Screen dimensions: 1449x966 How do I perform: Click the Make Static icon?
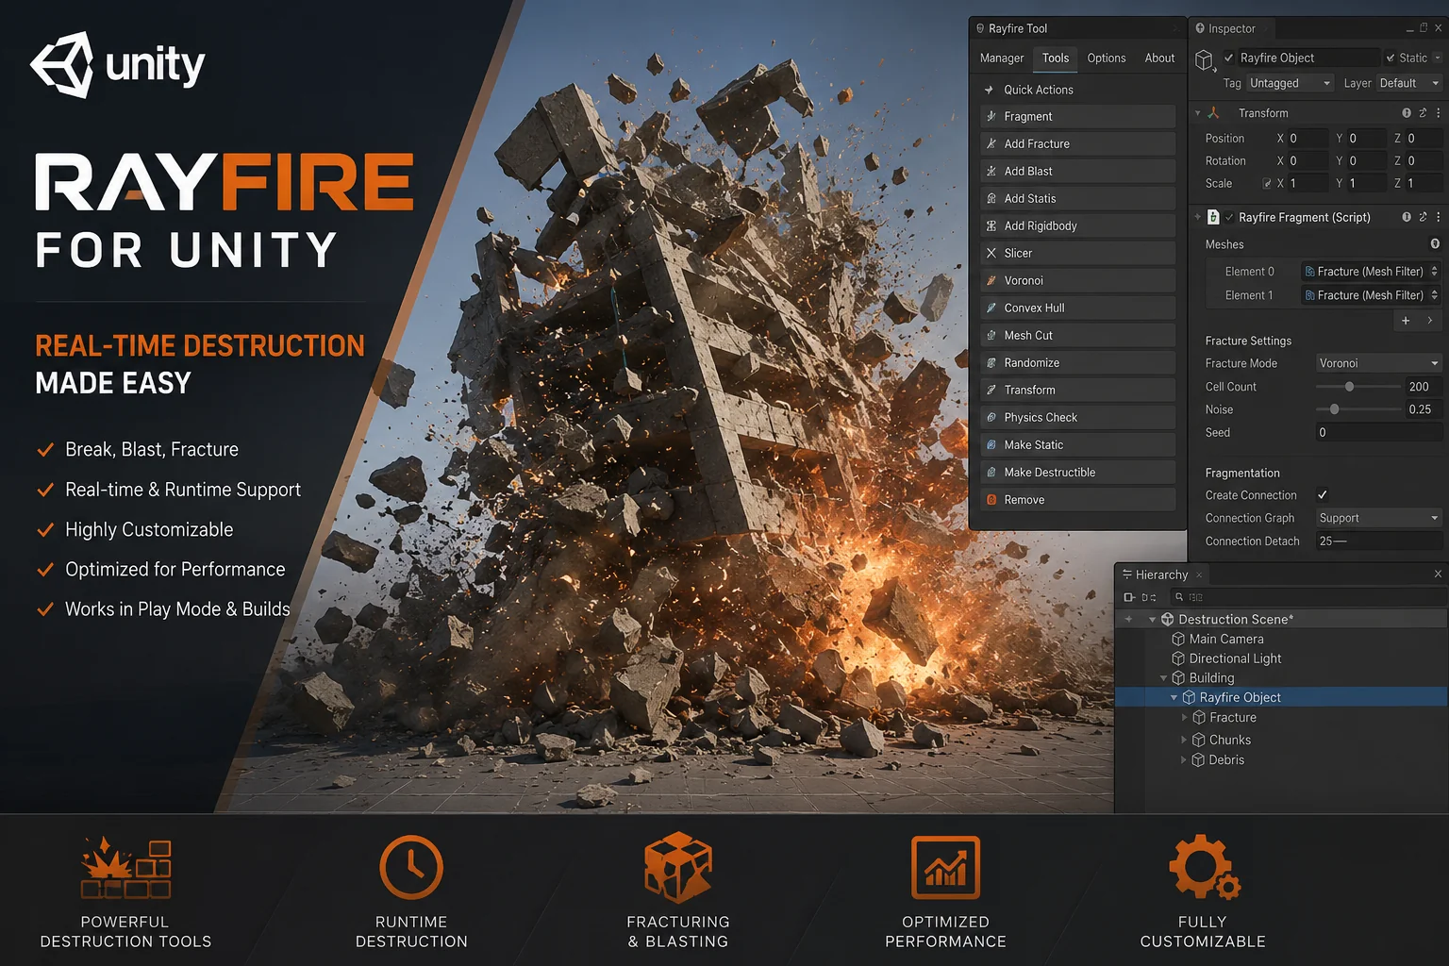click(x=991, y=444)
